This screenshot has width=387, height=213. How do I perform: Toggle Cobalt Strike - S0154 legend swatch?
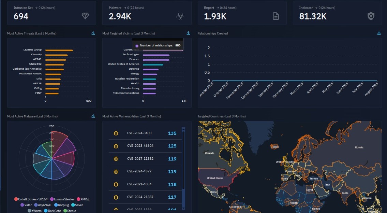pos(16,199)
